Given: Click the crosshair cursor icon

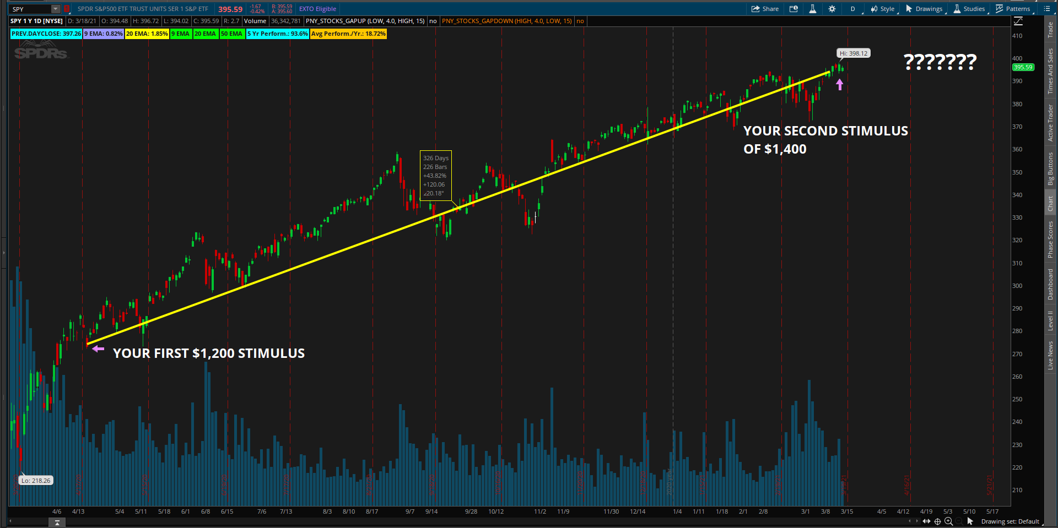Looking at the screenshot, I should pyautogui.click(x=937, y=521).
